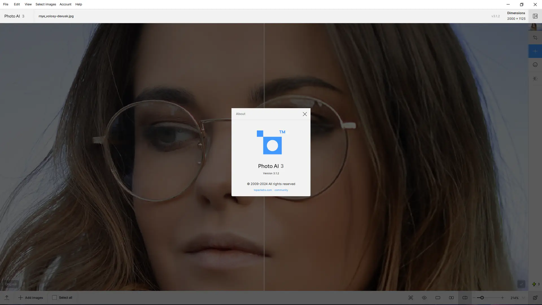Switch to side-by-side view layout

click(451, 298)
